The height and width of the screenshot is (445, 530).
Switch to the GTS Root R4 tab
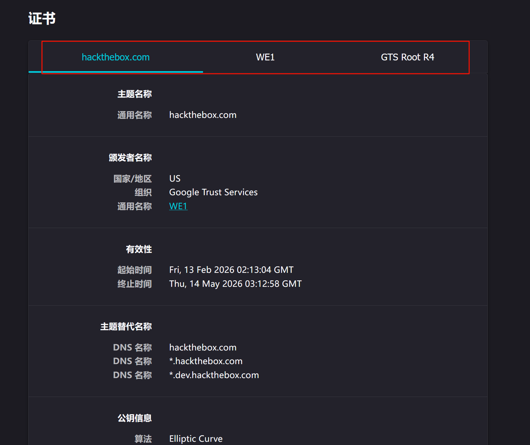407,57
